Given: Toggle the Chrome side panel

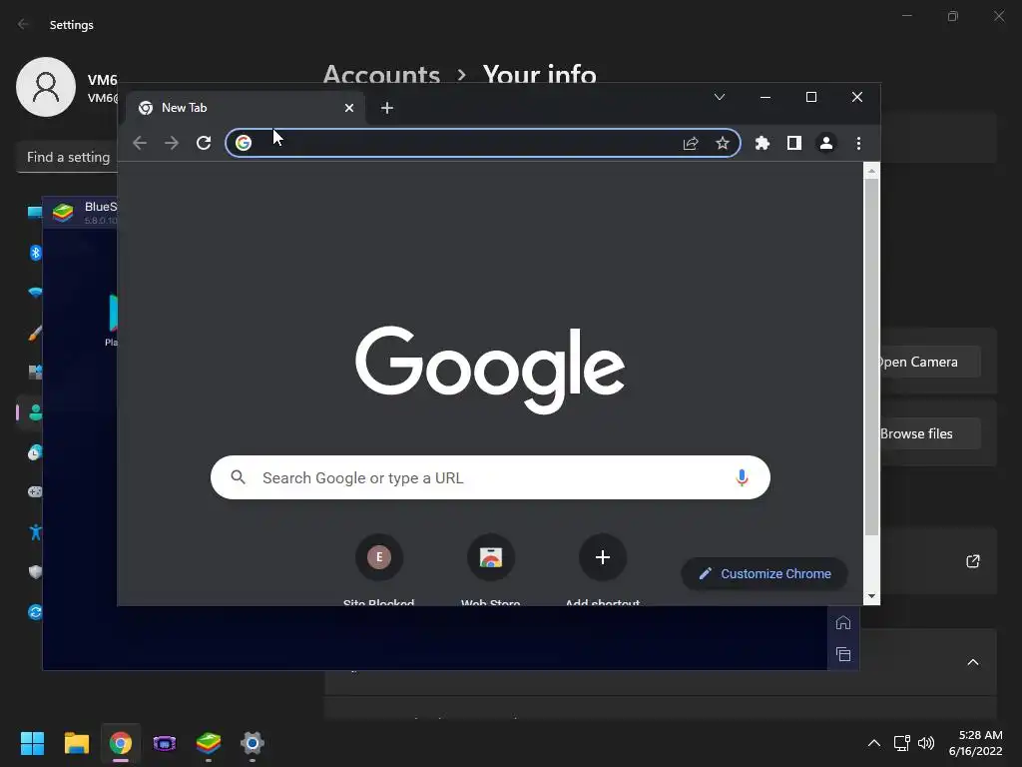Looking at the screenshot, I should [x=793, y=143].
